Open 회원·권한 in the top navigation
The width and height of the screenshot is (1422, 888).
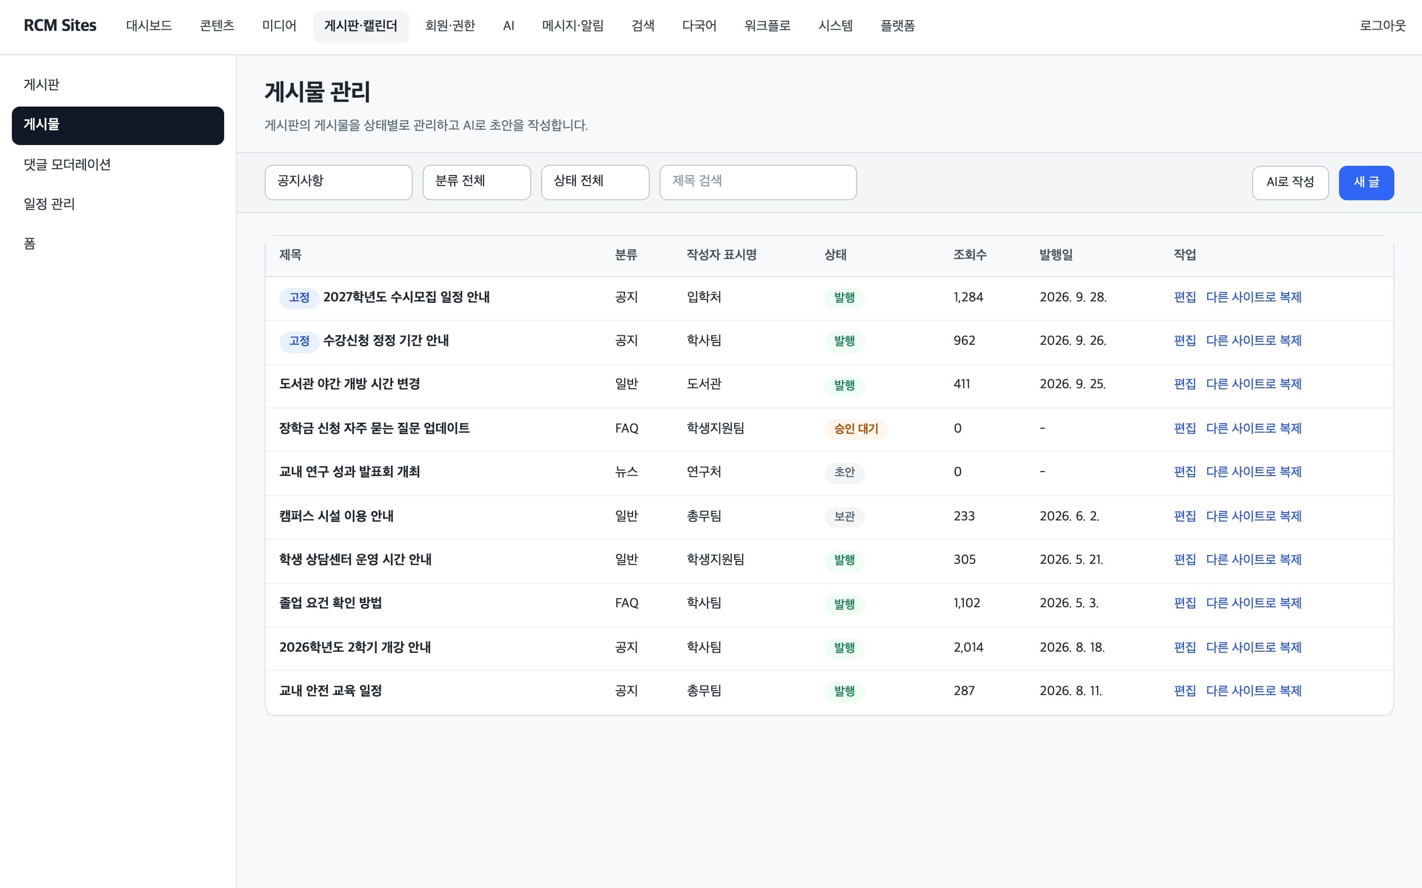450,26
